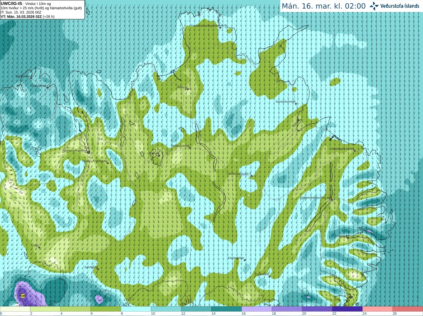Click the Reykir í Fnjóskadal label
This screenshot has width=423, height=316.
pyautogui.click(x=95, y=161)
